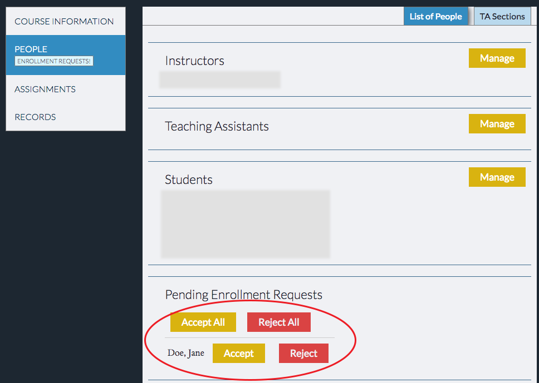Screen dimensions: 539x383
Task: Reject Jane Doe's enrollment request
Action: pos(303,354)
